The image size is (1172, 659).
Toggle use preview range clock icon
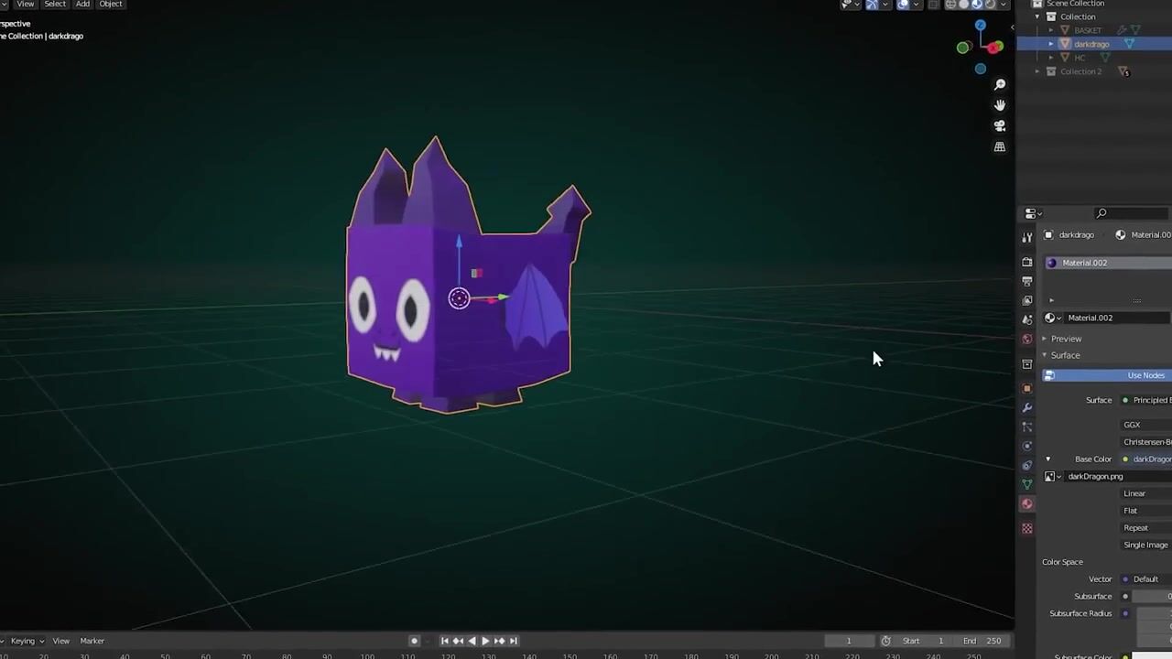[885, 641]
